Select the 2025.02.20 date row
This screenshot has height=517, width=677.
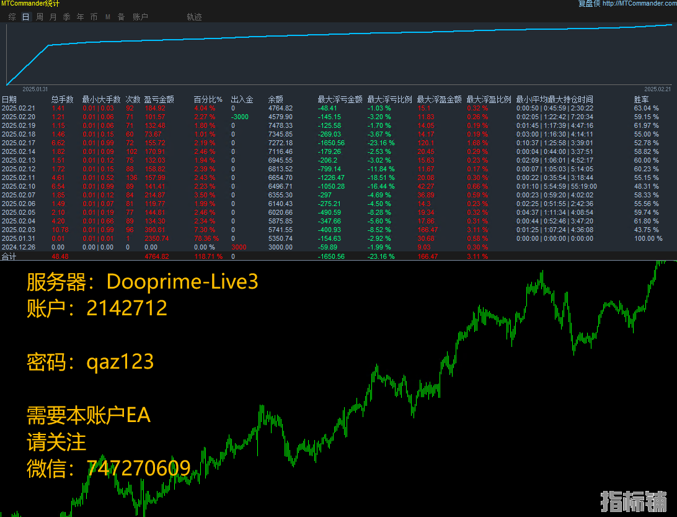click(x=19, y=117)
